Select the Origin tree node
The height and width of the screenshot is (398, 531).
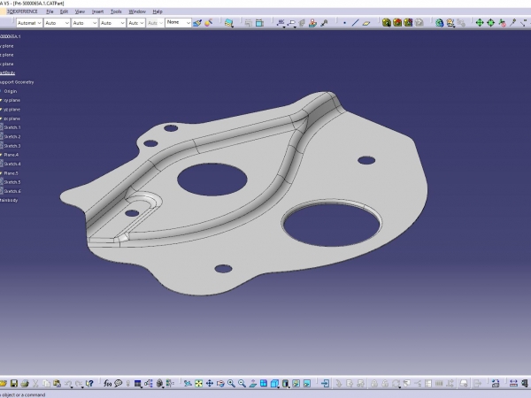pos(11,91)
